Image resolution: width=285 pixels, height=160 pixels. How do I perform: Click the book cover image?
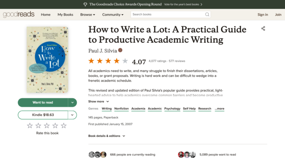coord(48,60)
